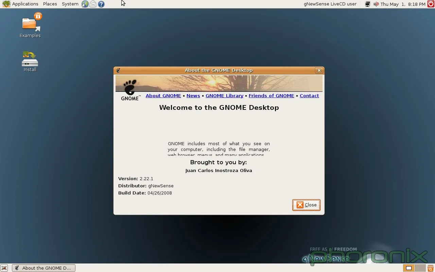
Task: Click the gNewSense LiveCD user label
Action: (x=330, y=4)
